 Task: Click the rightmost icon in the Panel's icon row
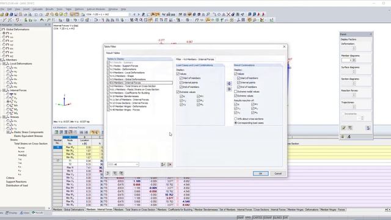click(368, 128)
